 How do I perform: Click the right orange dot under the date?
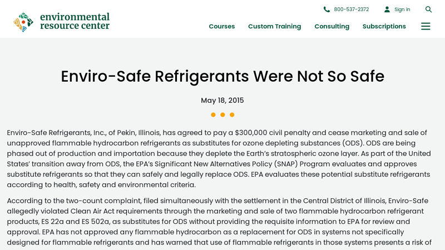pyautogui.click(x=232, y=115)
